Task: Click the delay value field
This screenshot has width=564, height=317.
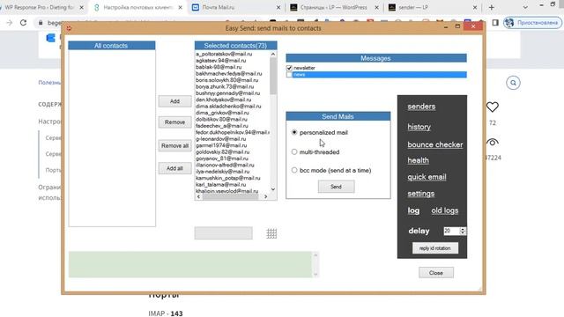Action: point(451,231)
